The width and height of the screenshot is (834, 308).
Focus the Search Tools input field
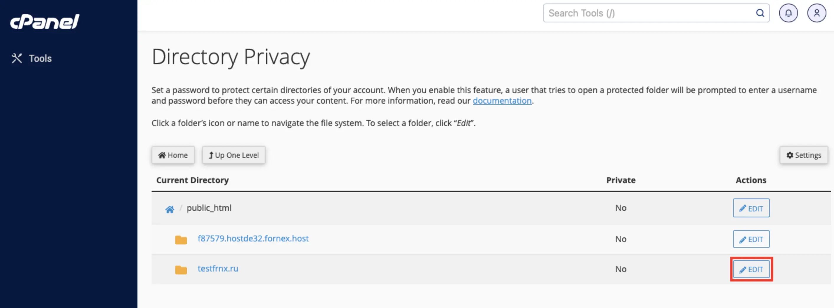[648, 13]
